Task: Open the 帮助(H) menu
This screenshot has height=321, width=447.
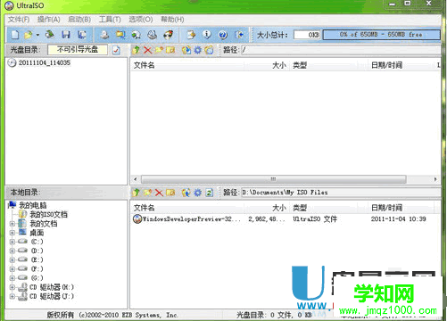Action: (172, 20)
